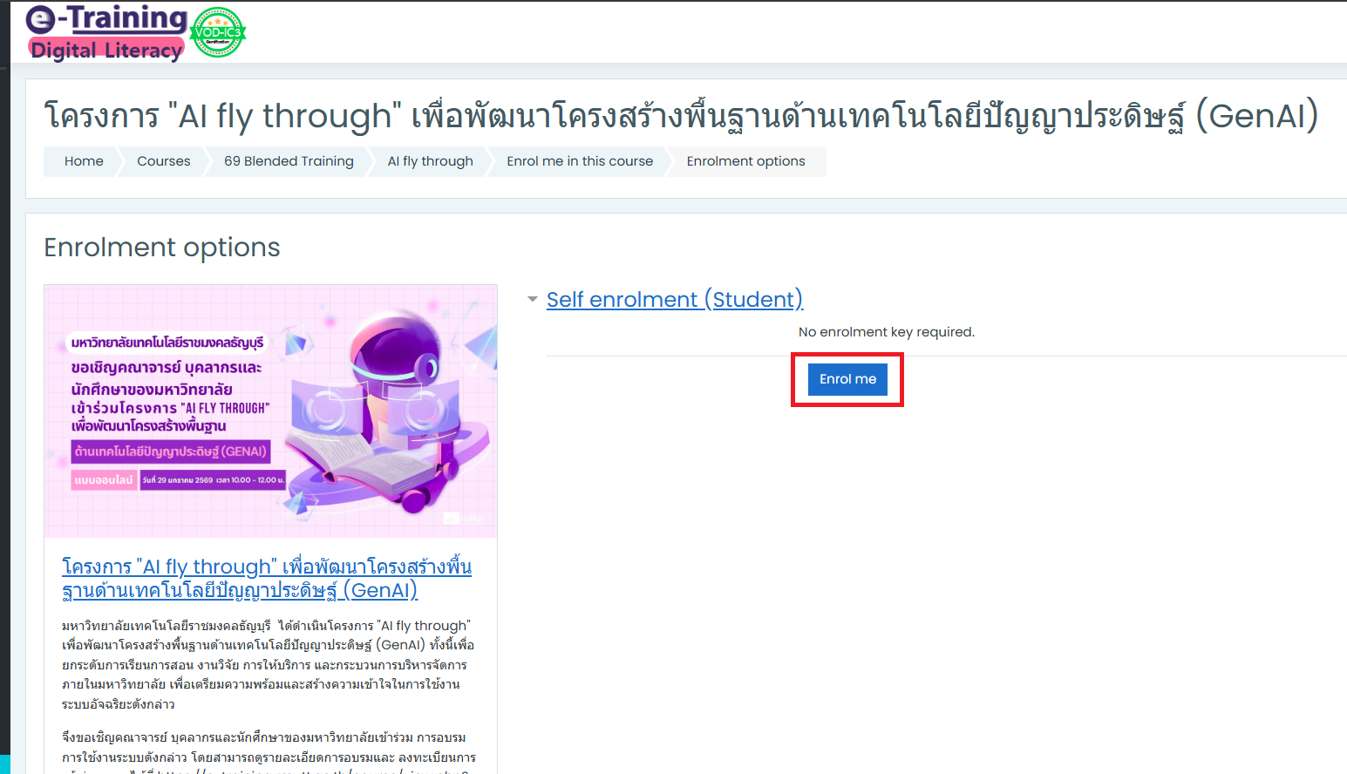This screenshot has height=774, width=1347.
Task: Open the Self enrolment (Student) link
Action: [674, 299]
